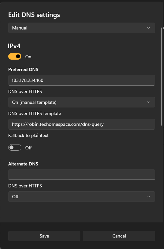Click the Alternate DNS label text
Image resolution: width=164 pixels, height=249 pixels.
tap(23, 164)
